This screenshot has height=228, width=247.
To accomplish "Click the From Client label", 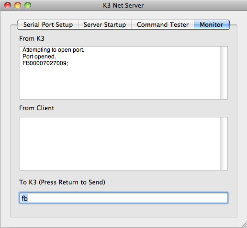I will click(37, 108).
